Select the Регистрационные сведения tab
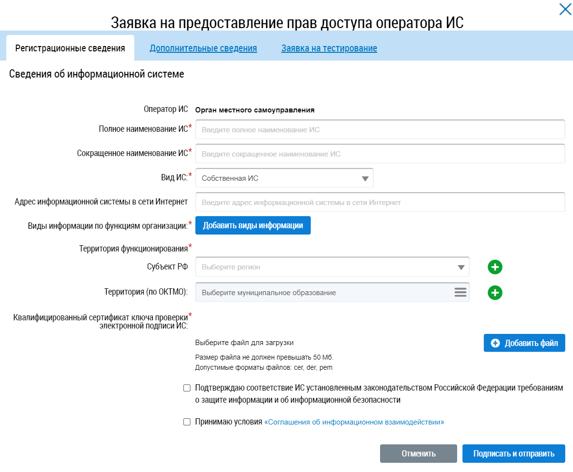 click(70, 48)
